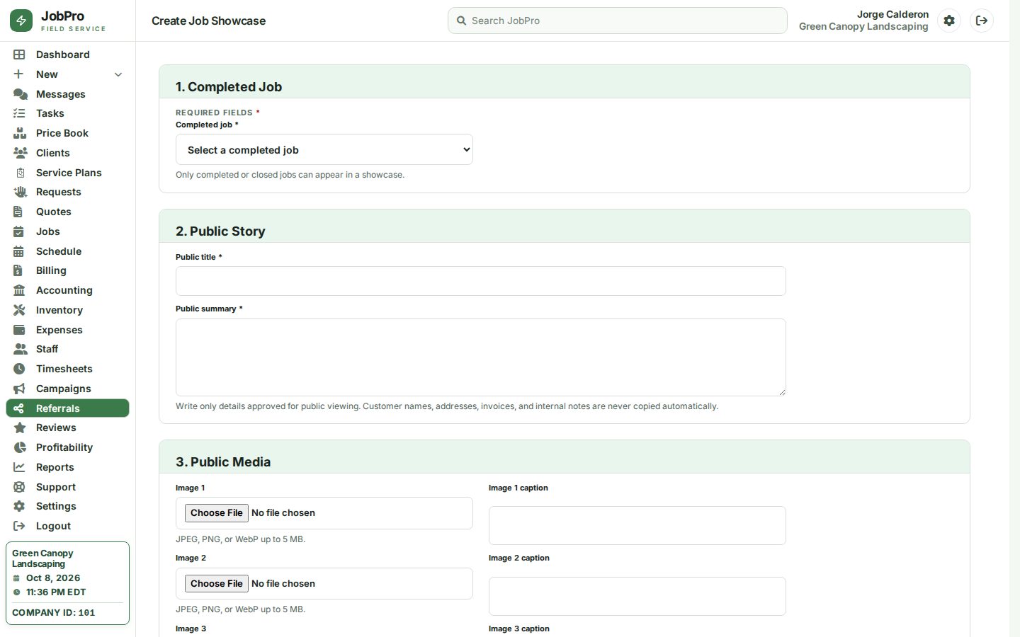Click the Profitability pie chart icon
Image resolution: width=1020 pixels, height=637 pixels.
tap(20, 447)
